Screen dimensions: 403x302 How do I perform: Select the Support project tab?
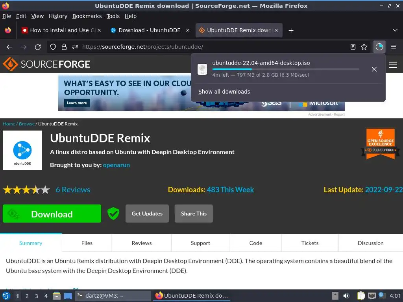(x=200, y=243)
